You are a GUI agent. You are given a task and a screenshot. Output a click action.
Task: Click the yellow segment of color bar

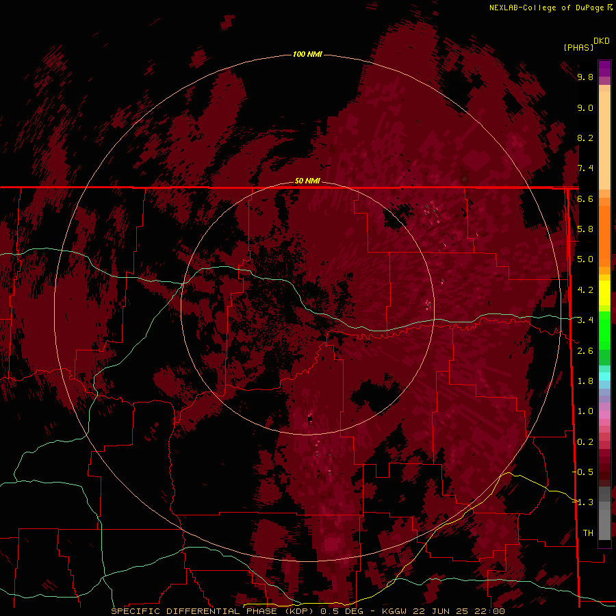pos(604,293)
